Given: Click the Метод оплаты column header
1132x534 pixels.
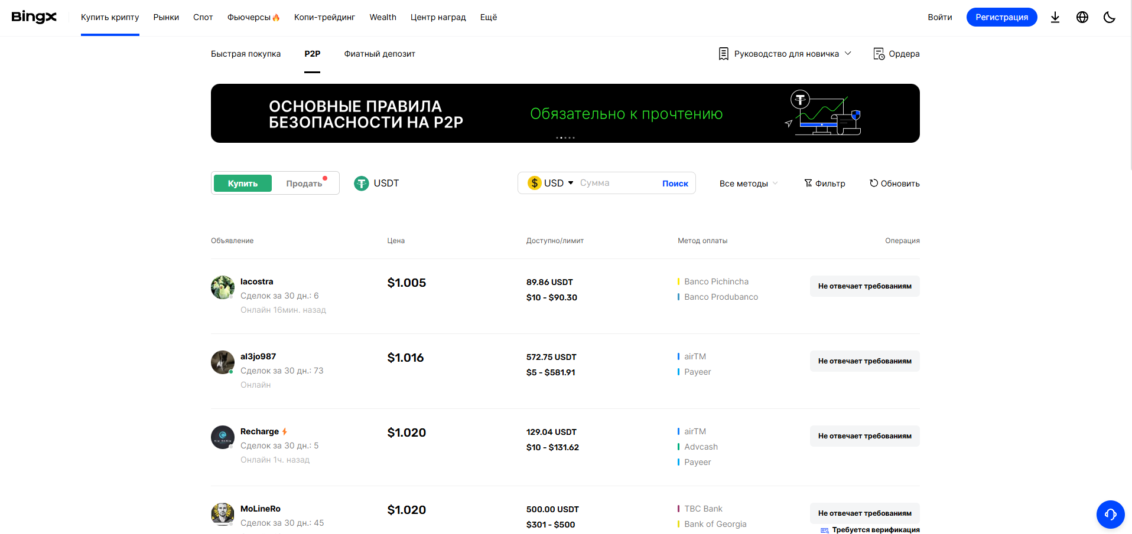Looking at the screenshot, I should pos(702,241).
